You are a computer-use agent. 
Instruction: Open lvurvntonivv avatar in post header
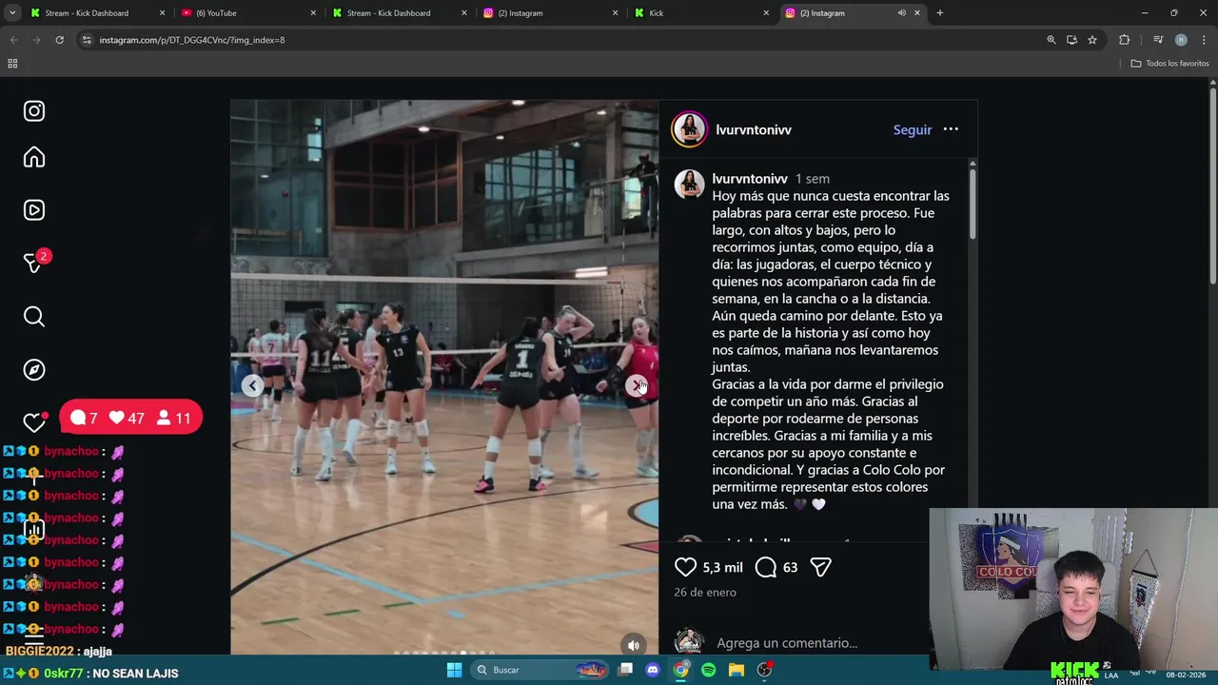pyautogui.click(x=690, y=129)
